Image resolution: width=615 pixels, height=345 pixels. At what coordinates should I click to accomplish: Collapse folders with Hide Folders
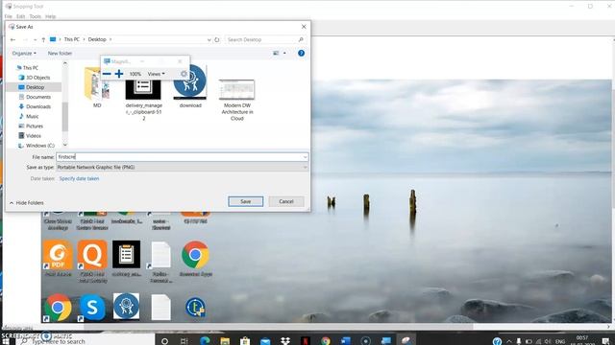(x=26, y=203)
